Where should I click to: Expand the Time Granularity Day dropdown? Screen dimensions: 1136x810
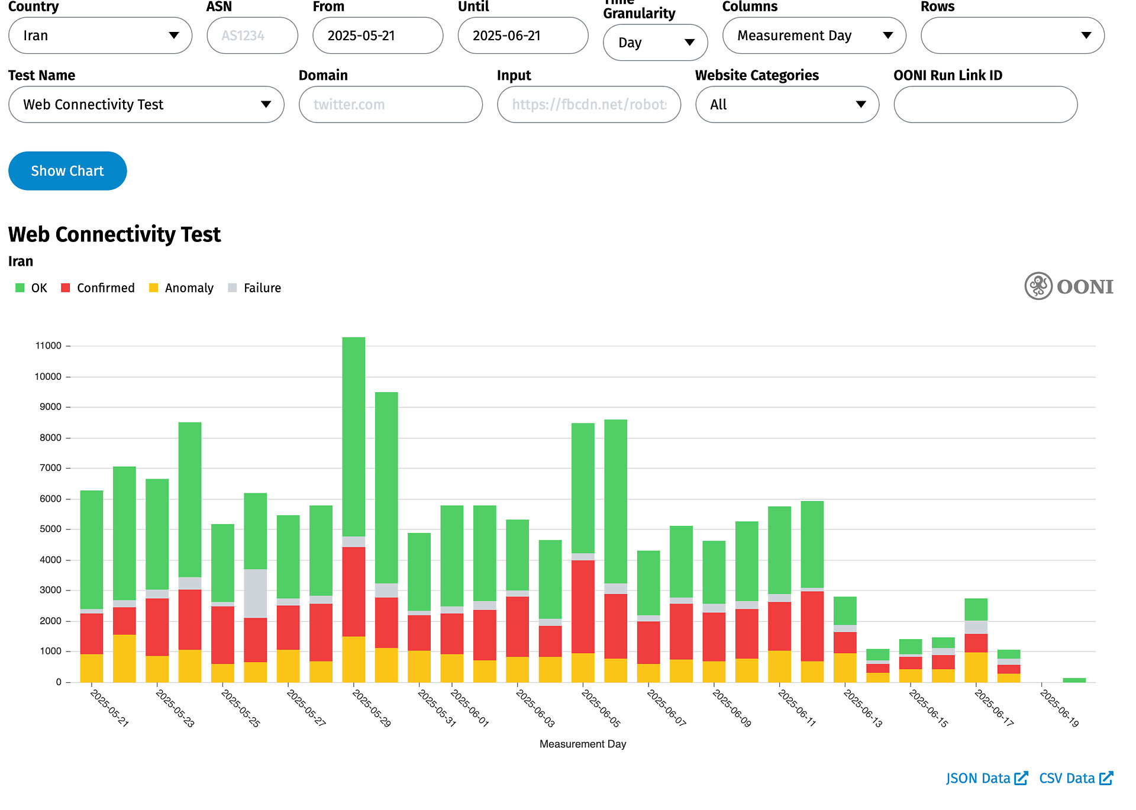pos(655,43)
